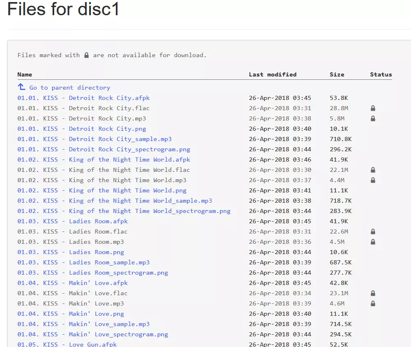
Task: Open 01.01. Detroit Rock City.afpk
Action: click(83, 98)
